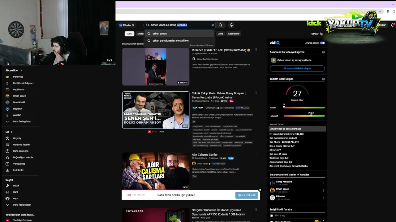
Task: Click the Müzik note icon
Action: coord(7,186)
